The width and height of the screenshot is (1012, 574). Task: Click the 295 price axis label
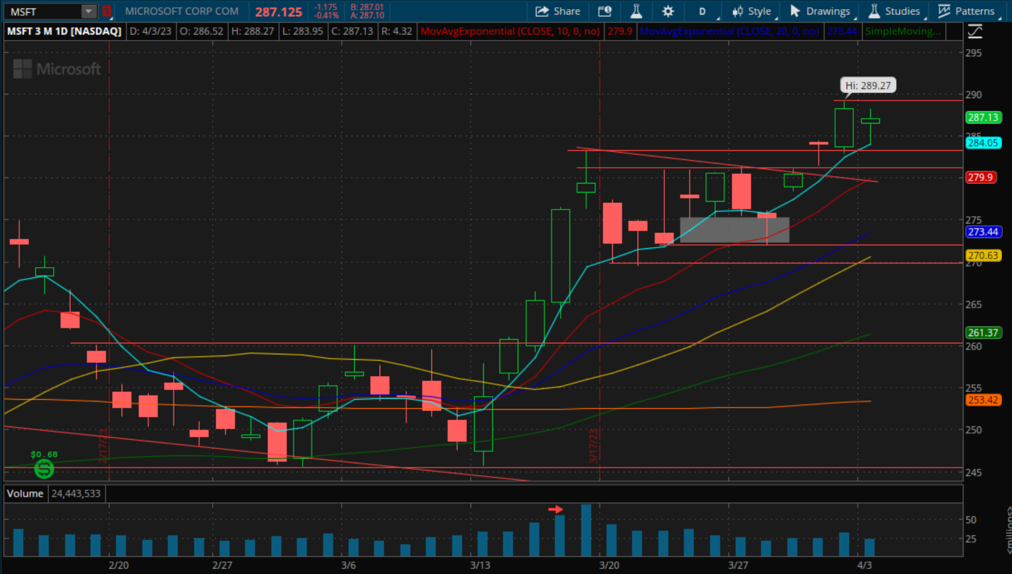point(973,53)
